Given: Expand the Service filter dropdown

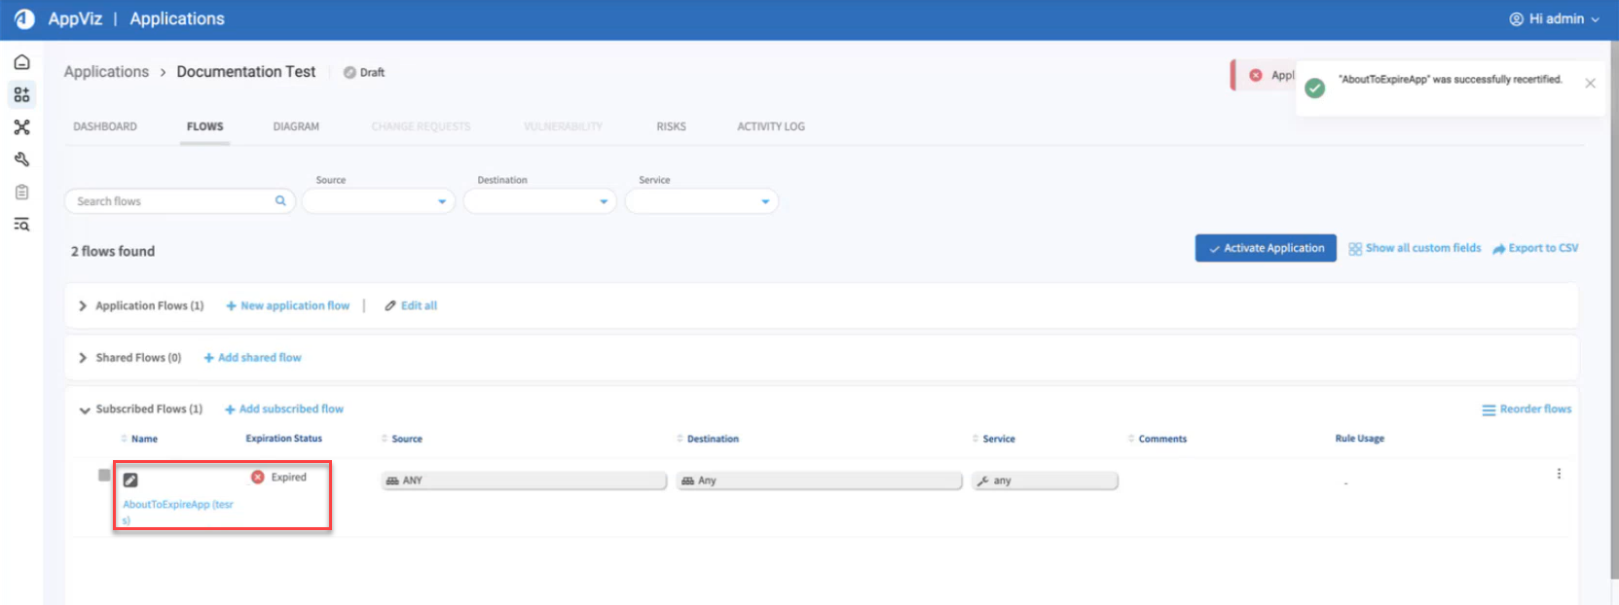Looking at the screenshot, I should (701, 201).
